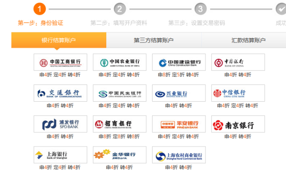
Task: Click 第二步：填写开户资料 step label
Action: click(119, 23)
